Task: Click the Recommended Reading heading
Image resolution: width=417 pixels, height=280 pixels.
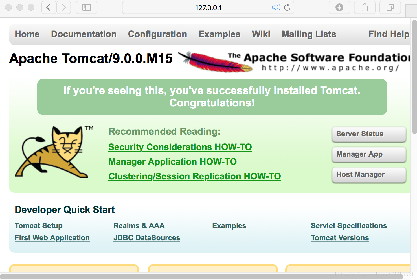Action: click(x=164, y=132)
